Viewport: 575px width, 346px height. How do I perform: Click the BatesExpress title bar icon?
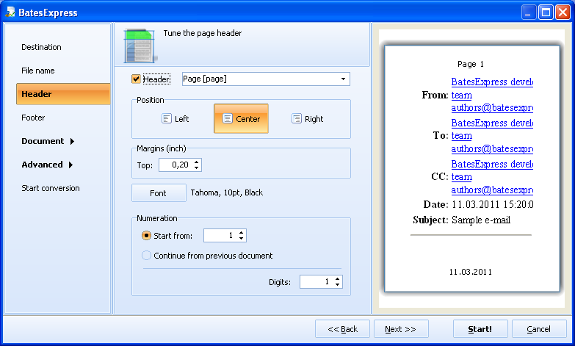tap(11, 12)
